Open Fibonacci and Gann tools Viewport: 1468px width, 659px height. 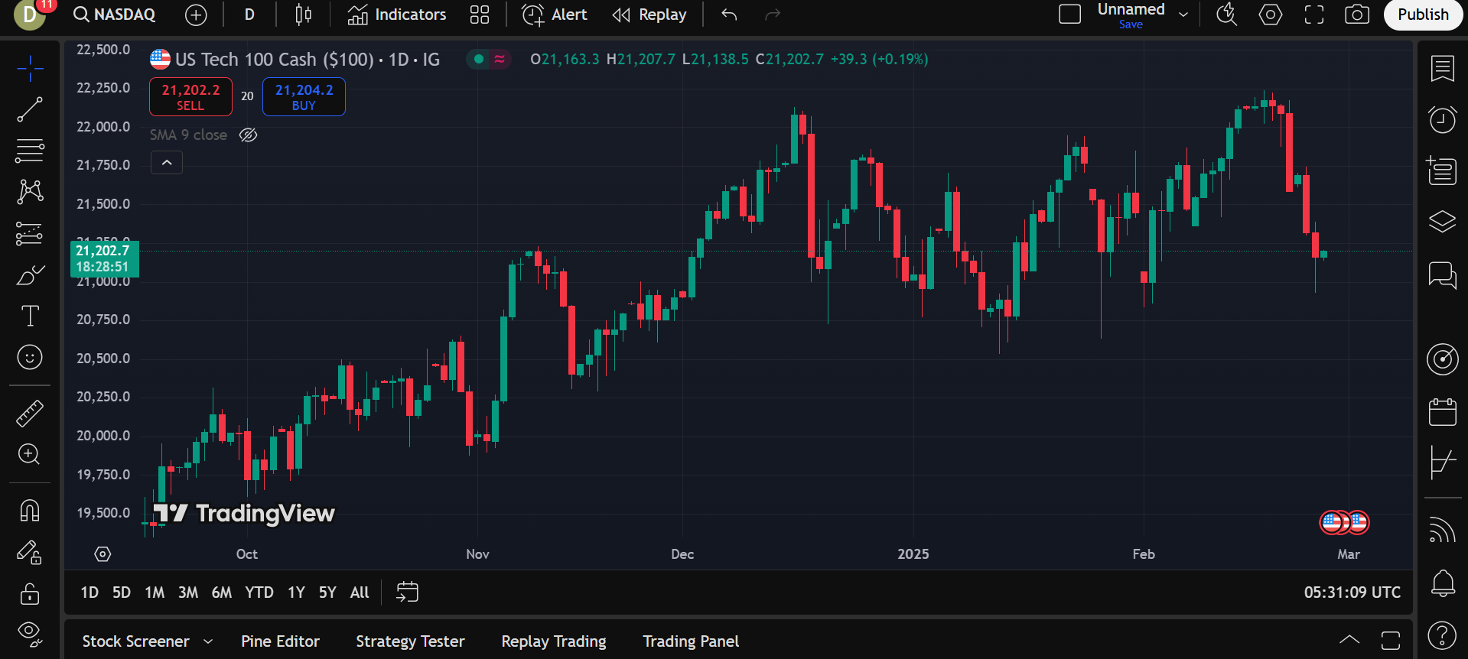(30, 151)
